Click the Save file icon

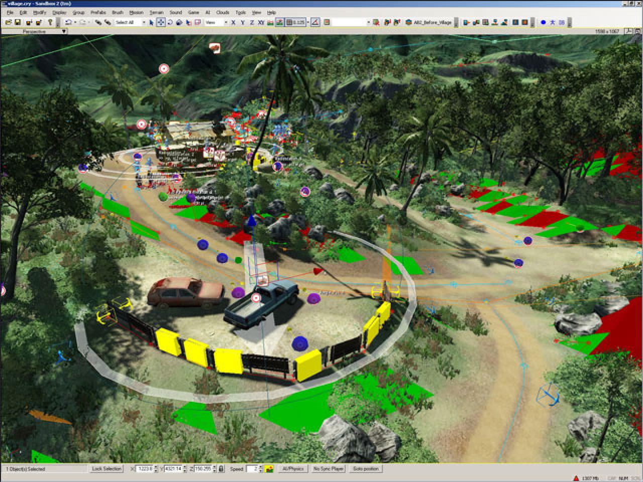pos(17,22)
